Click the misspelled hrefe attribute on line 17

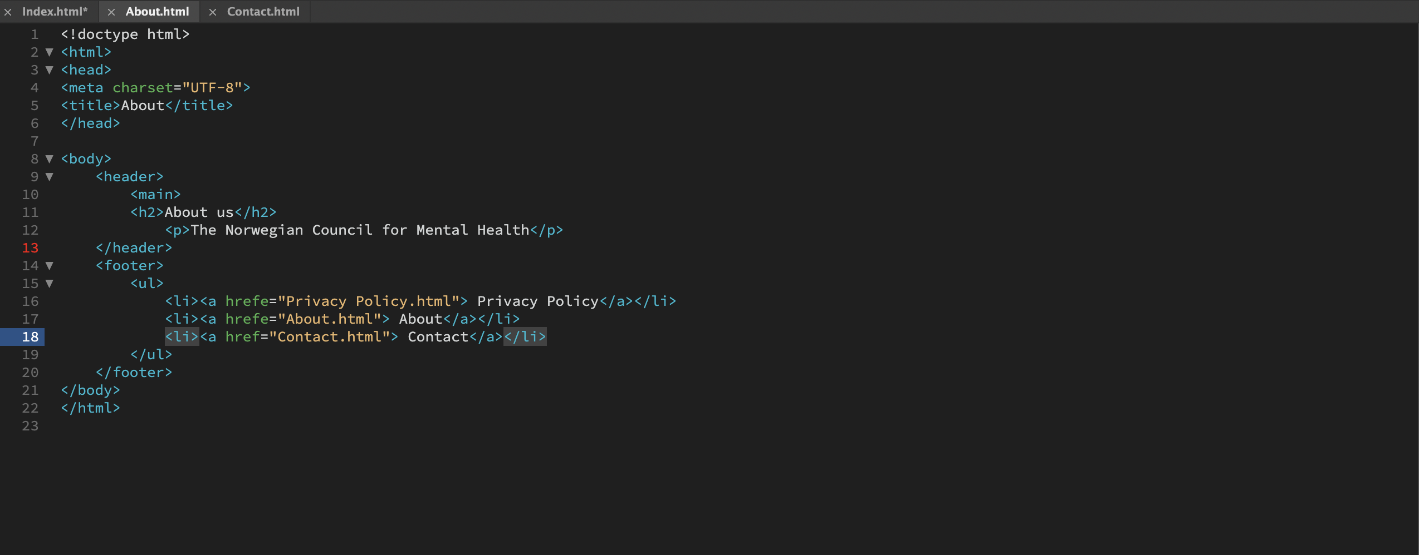(x=247, y=319)
